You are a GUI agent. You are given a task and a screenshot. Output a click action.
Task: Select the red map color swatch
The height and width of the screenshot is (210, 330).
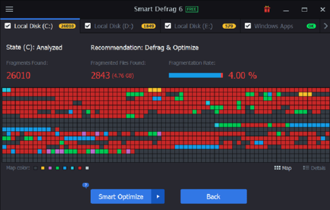[x=80, y=168]
